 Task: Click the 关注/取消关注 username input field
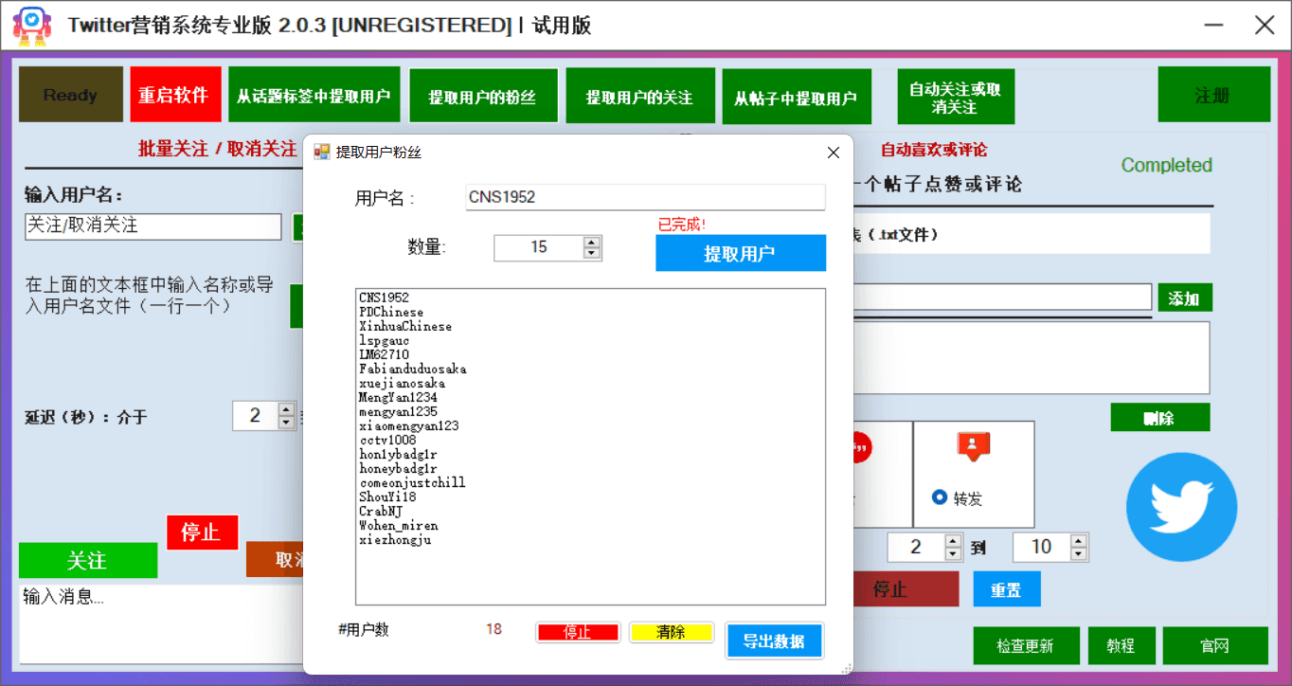click(153, 226)
